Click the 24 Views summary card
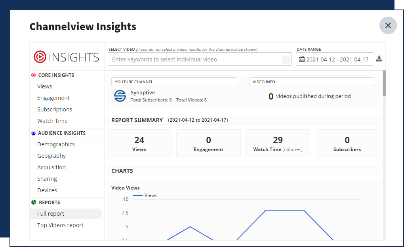This screenshot has height=247, width=404. coord(139,143)
